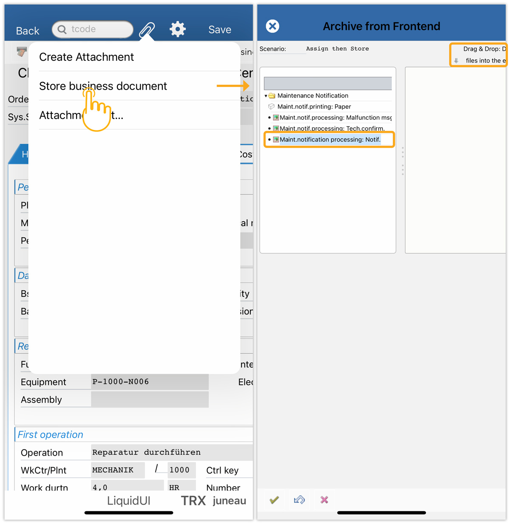Select Maint.notification processing: Notif. entry
This screenshot has height=524, width=510.
(x=330, y=139)
